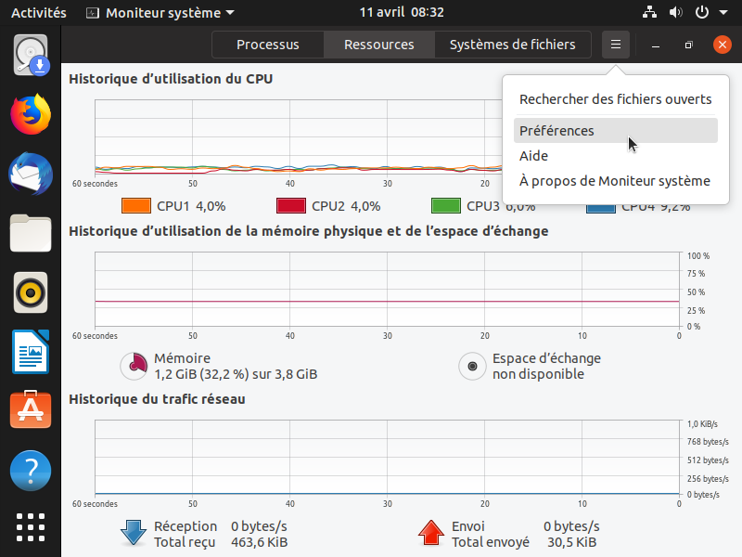Show applications grid in dock
The image size is (742, 557).
pos(31,527)
